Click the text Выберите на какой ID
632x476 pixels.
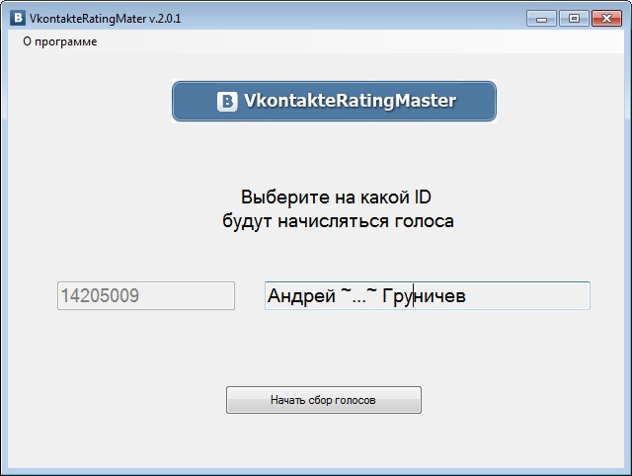336,198
